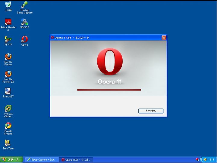Click the taskbar clock showing 13:18
Image resolution: width=217 pixels, height=163 pixels.
(x=211, y=160)
